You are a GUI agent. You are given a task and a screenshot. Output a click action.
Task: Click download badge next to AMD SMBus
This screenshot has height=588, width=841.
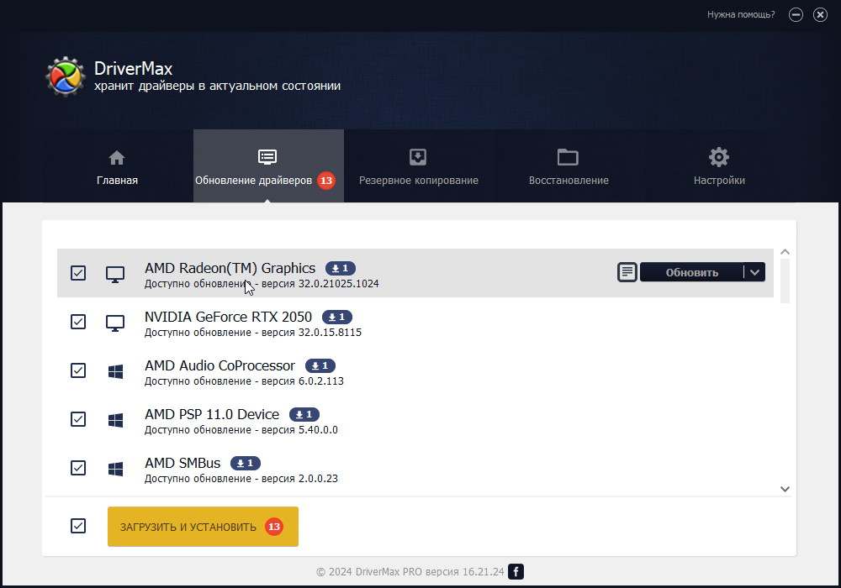tap(246, 463)
